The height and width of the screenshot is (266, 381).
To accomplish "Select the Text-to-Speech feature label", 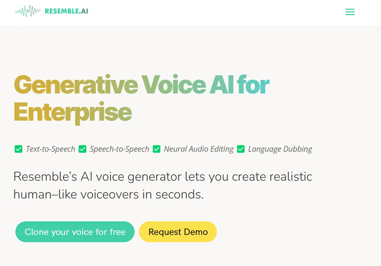I will pos(50,149).
